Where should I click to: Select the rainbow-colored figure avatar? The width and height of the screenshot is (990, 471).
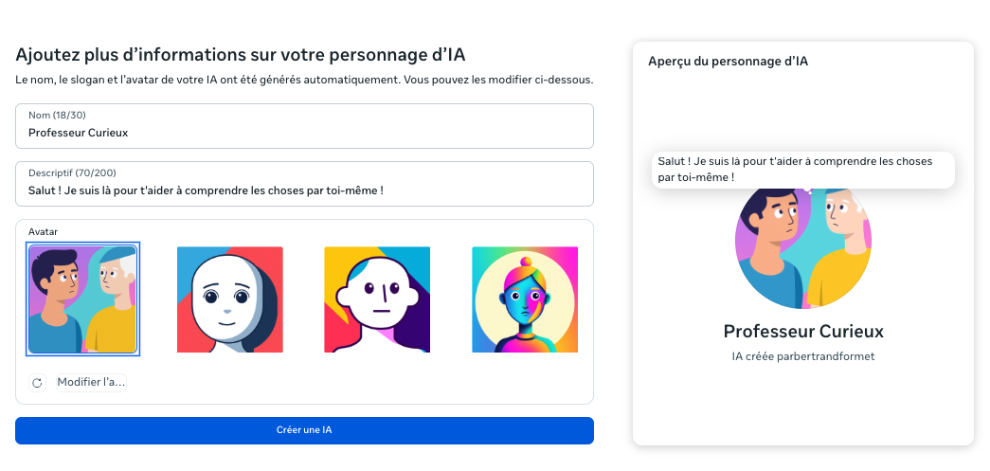(525, 299)
